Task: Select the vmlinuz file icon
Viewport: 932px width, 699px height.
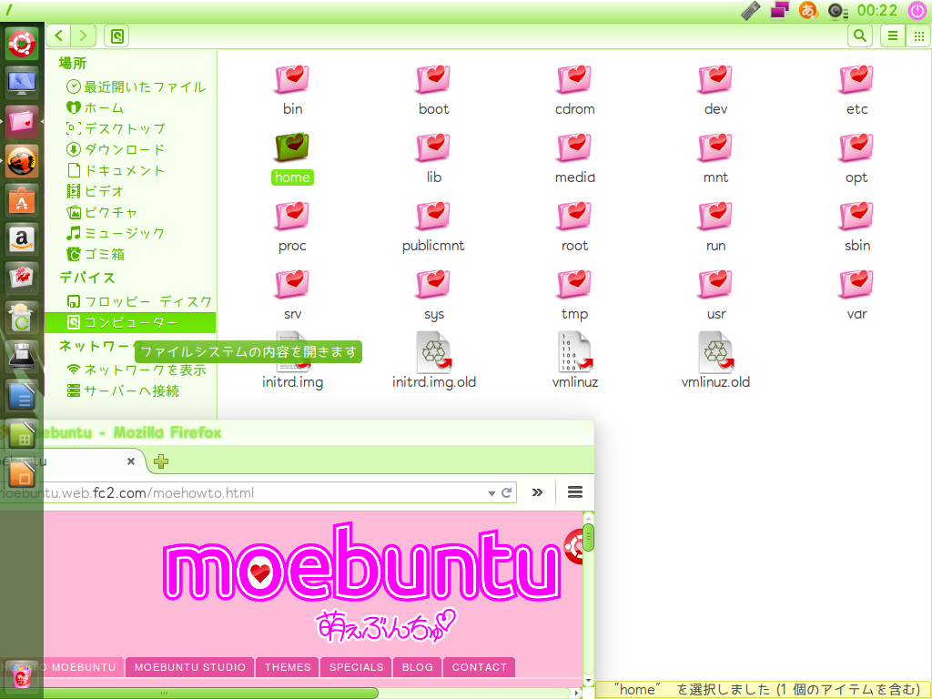Action: pos(574,354)
